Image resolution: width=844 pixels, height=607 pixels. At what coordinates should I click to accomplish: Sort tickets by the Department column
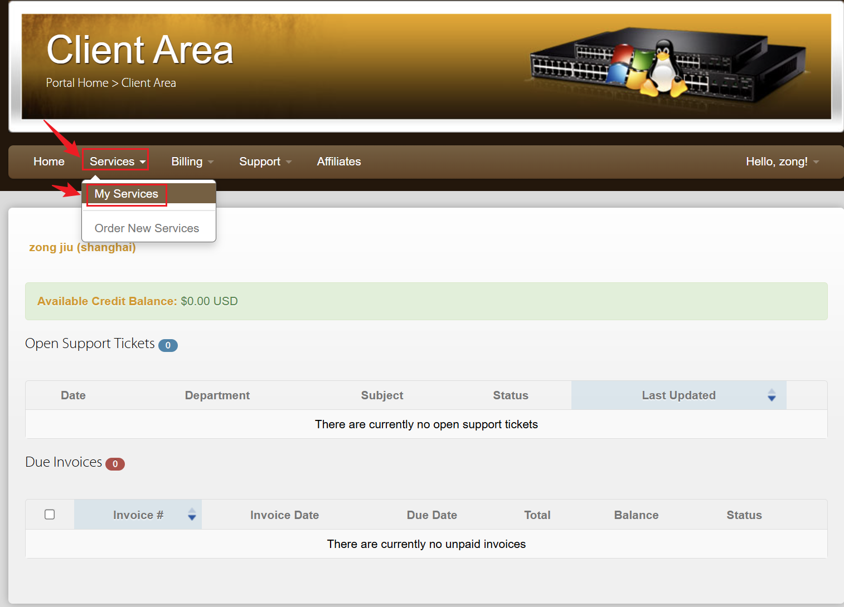[x=217, y=395]
